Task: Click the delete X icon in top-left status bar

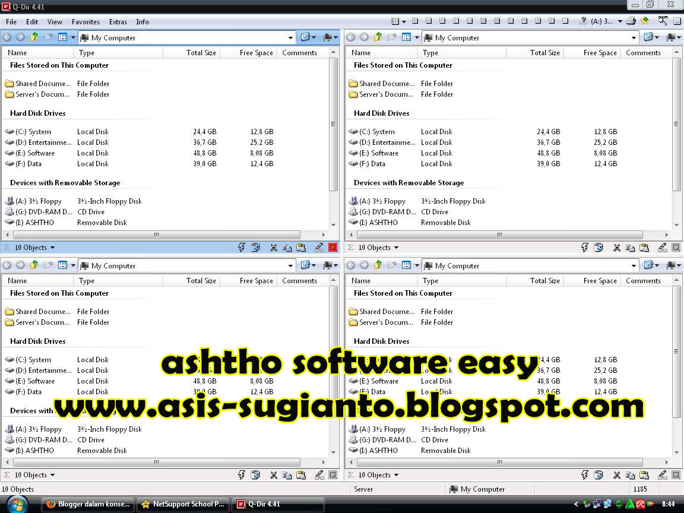Action: click(x=274, y=248)
